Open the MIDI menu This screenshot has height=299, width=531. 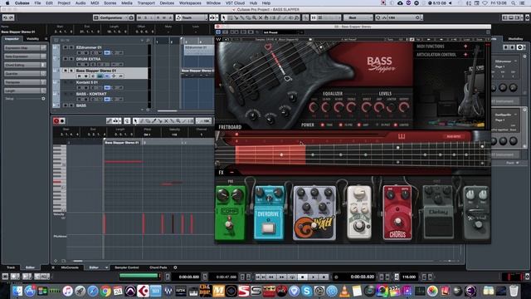point(95,3)
